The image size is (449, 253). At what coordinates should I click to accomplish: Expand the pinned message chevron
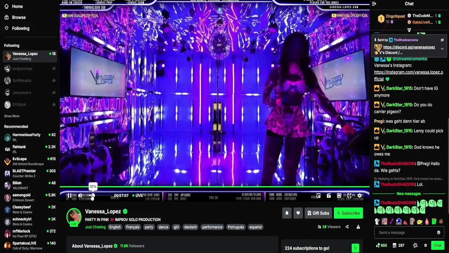(x=442, y=48)
